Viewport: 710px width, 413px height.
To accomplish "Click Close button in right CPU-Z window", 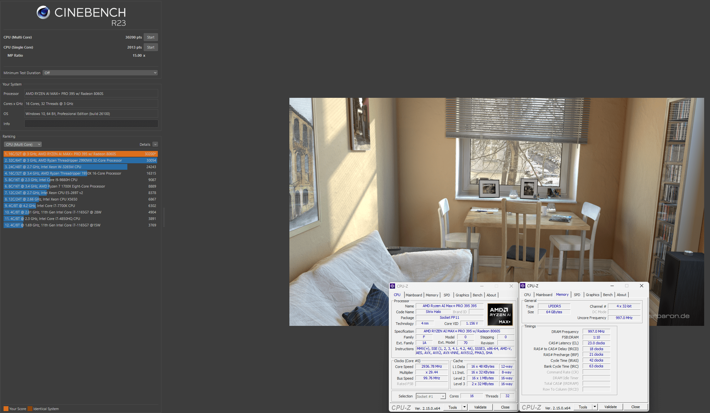I will tap(635, 407).
